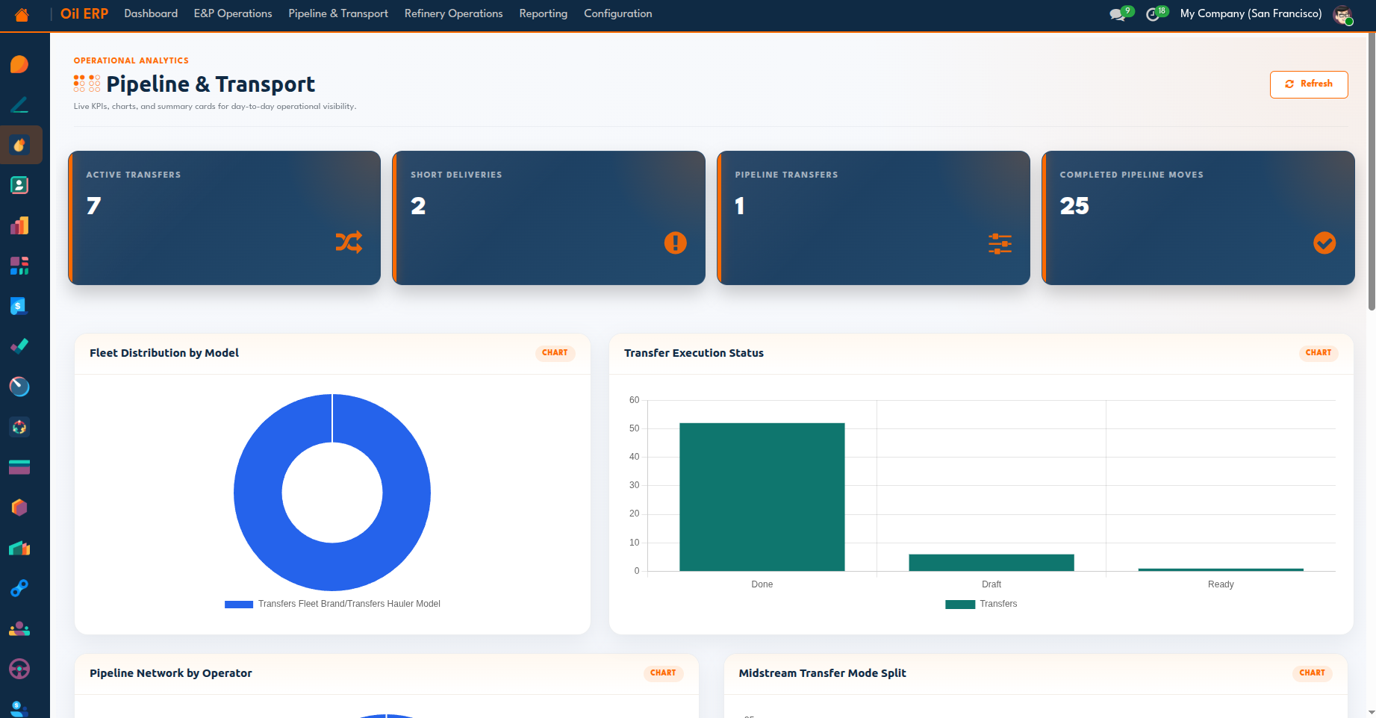Viewport: 1376px width, 718px height.
Task: Click the orange home icon
Action: 22,14
